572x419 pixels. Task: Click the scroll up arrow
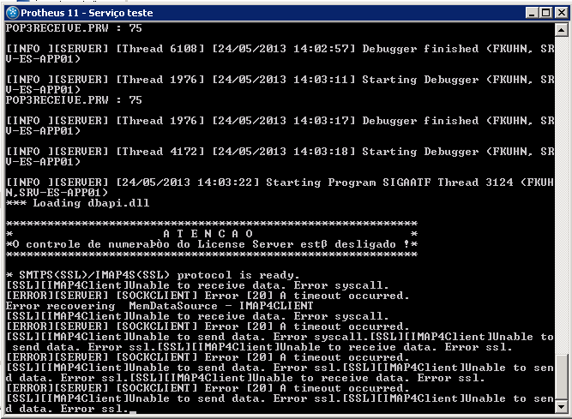tap(561, 30)
